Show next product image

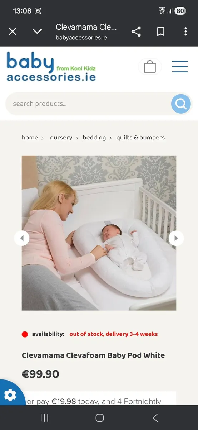click(176, 238)
